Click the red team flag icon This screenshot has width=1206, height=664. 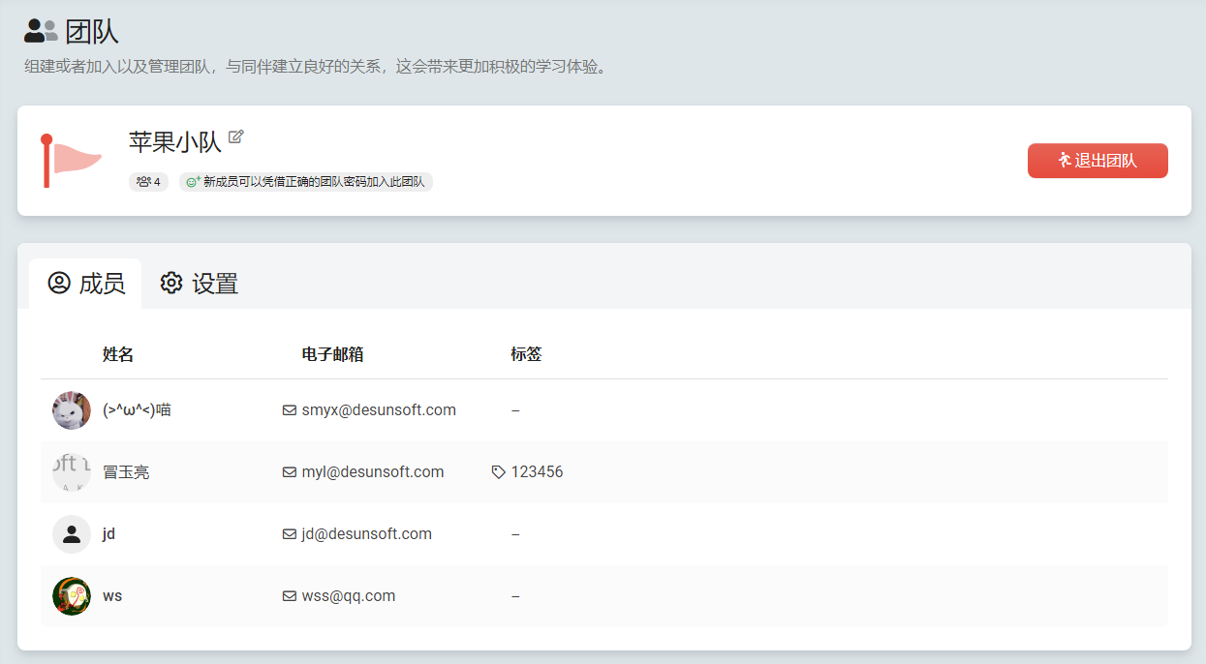click(71, 160)
